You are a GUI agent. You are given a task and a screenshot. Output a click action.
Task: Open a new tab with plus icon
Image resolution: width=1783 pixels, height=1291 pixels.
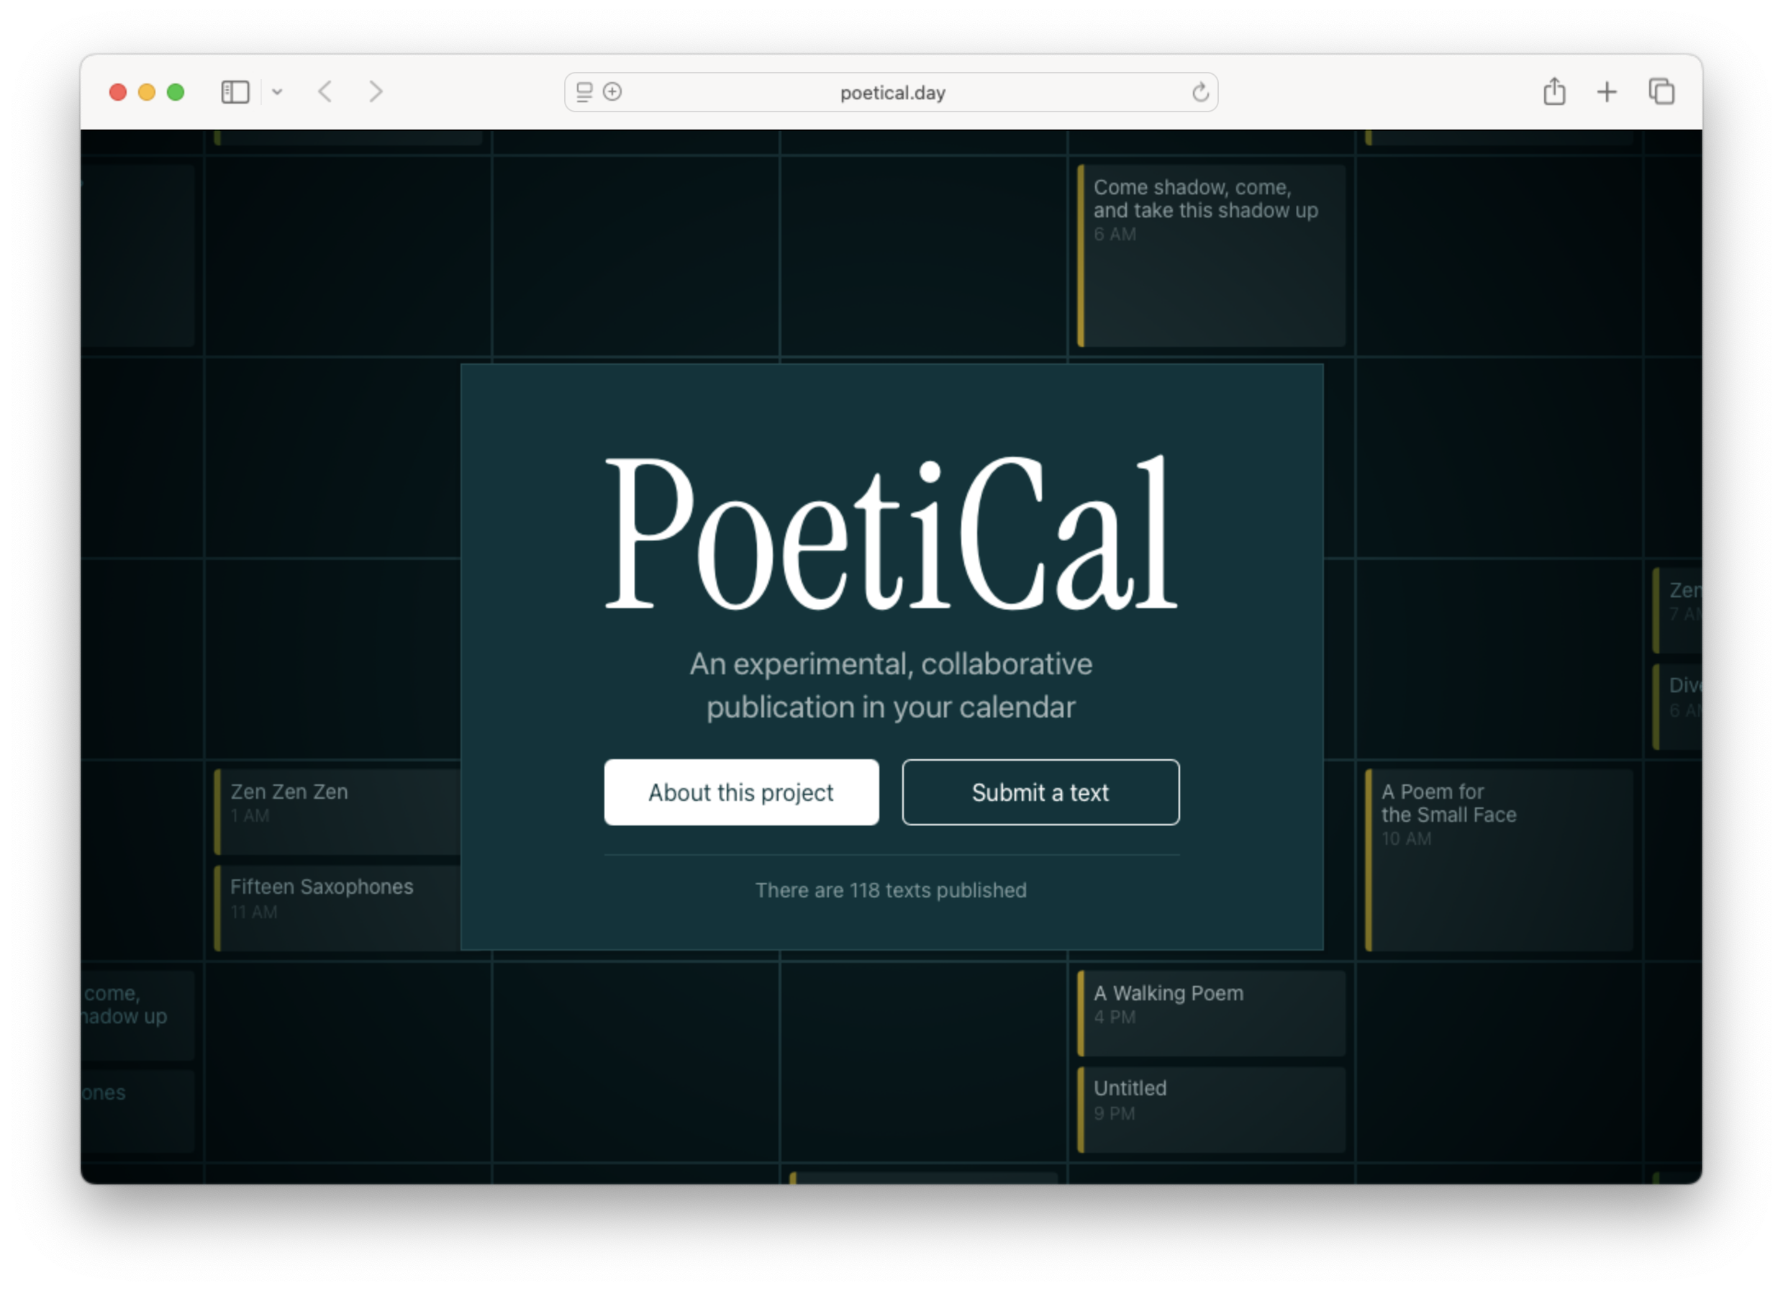click(x=1607, y=92)
